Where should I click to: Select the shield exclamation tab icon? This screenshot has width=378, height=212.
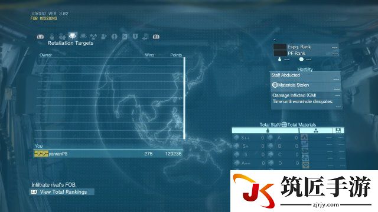135,37
